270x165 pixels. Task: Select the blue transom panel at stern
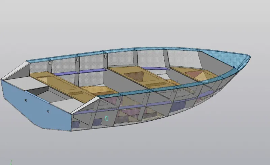[34, 105]
